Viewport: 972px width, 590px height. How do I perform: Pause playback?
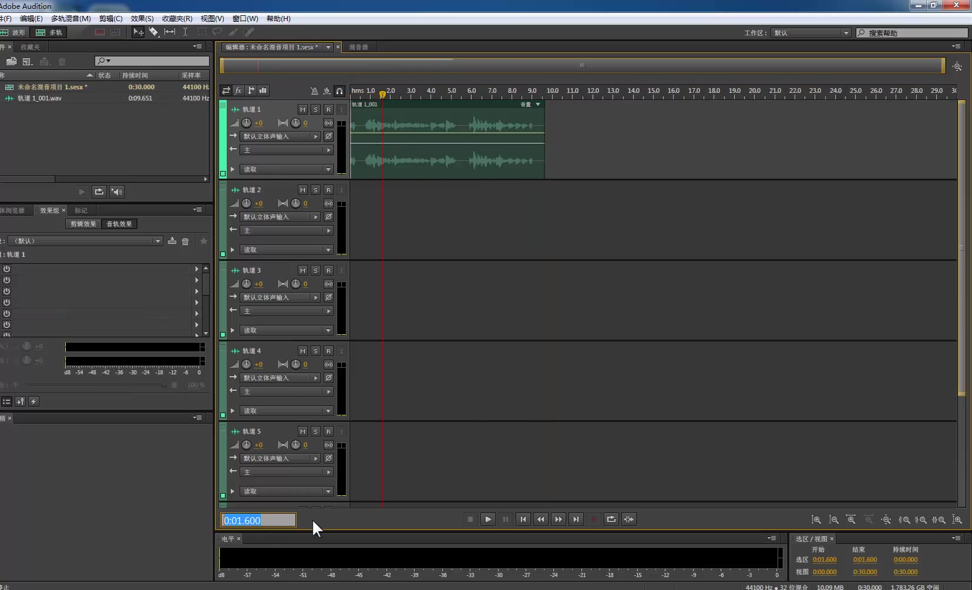coord(505,519)
